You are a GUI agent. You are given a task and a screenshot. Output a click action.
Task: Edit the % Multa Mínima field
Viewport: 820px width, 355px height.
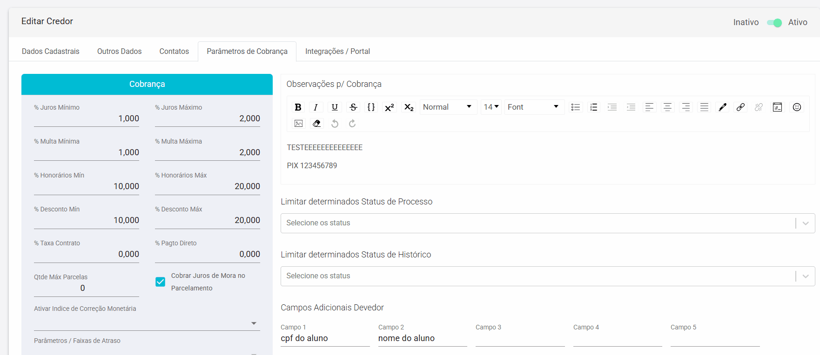click(87, 153)
